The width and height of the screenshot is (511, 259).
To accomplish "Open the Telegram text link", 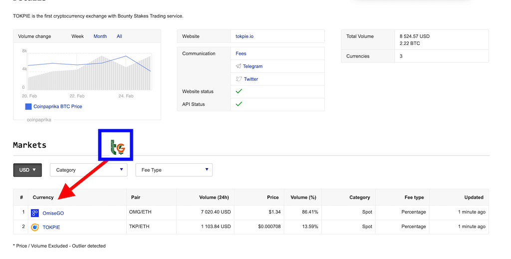I will pos(253,66).
